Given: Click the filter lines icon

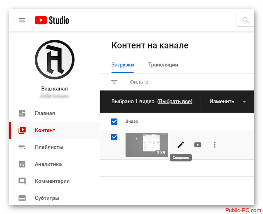Looking at the screenshot, I should pyautogui.click(x=114, y=82).
